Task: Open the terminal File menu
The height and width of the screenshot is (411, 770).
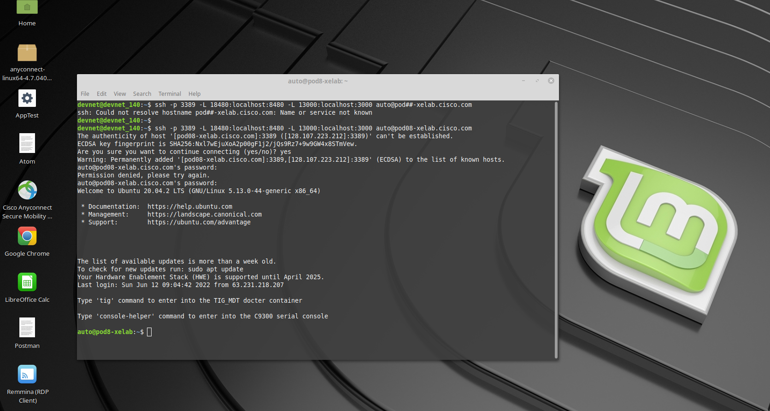Action: (x=85, y=94)
